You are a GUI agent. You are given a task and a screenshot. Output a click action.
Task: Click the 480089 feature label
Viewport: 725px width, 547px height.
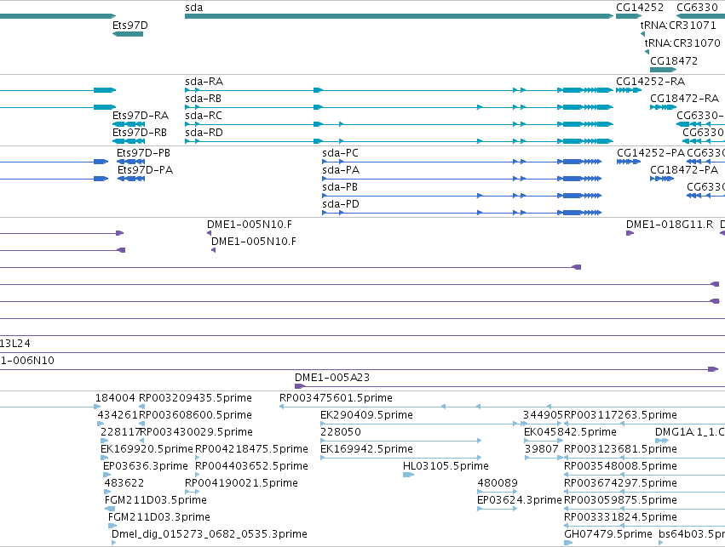[x=498, y=483]
